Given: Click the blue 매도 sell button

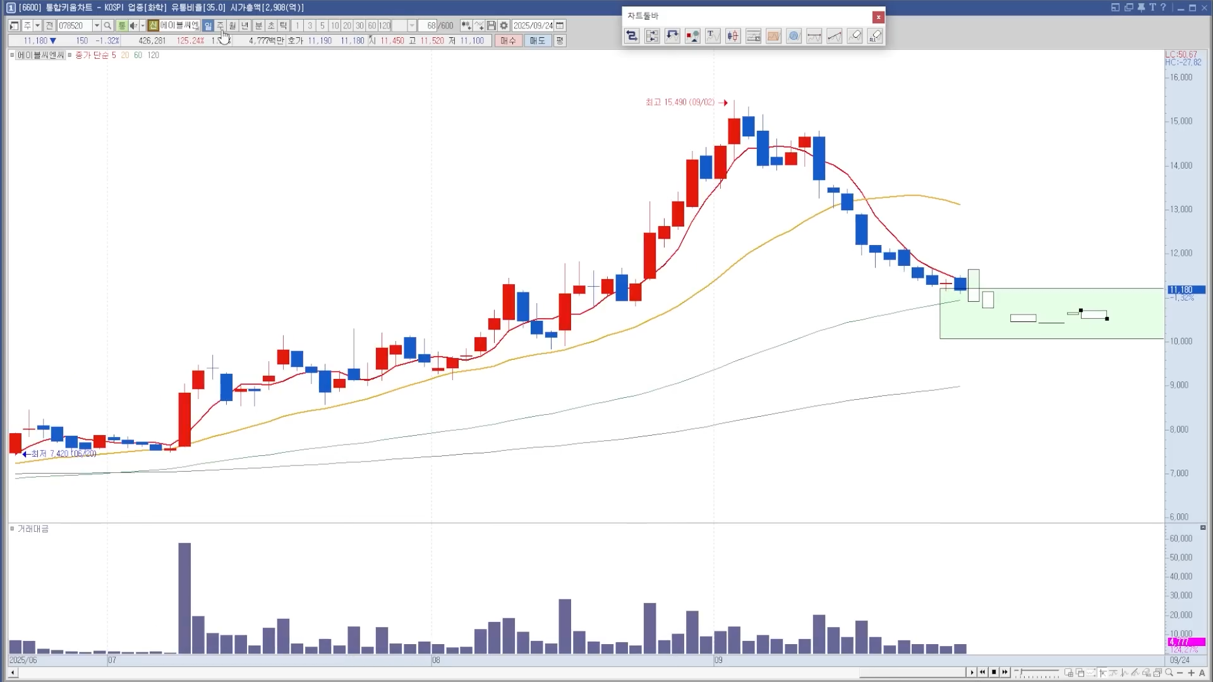Looking at the screenshot, I should (537, 40).
